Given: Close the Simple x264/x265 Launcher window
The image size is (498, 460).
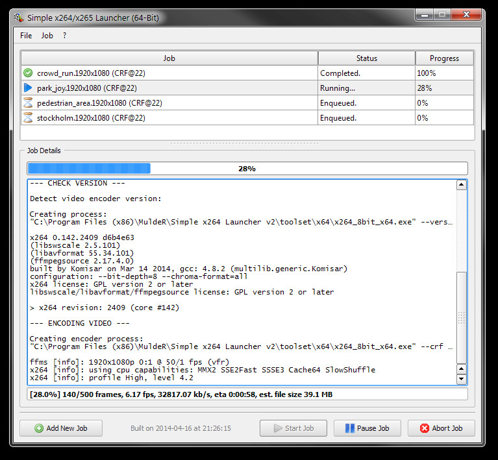Looking at the screenshot, I should click(466, 15).
